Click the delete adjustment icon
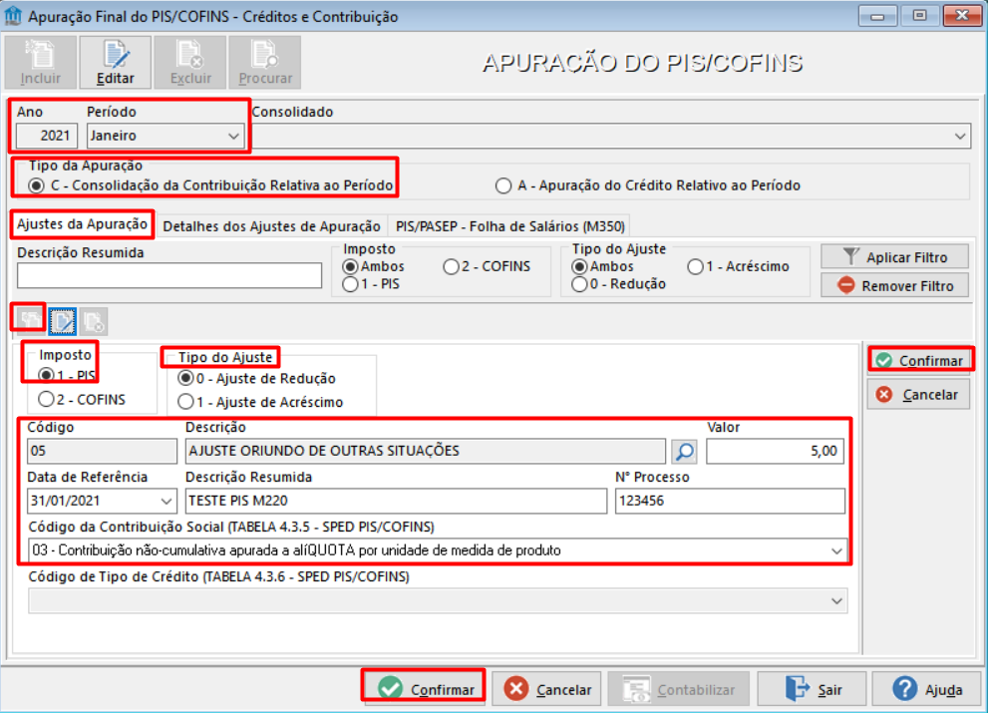 pyautogui.click(x=94, y=321)
